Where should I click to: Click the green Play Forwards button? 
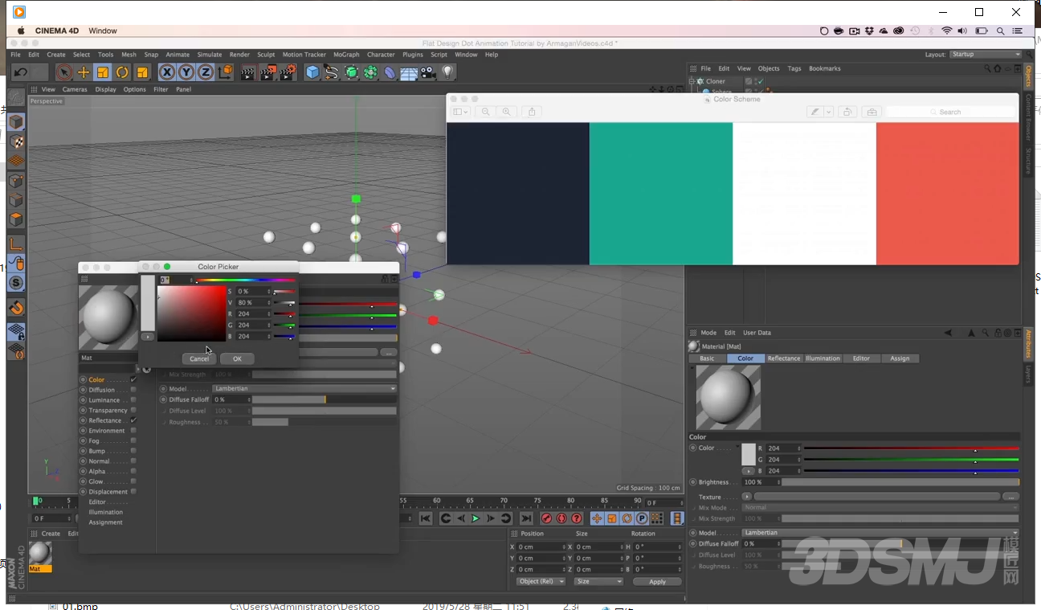476,518
